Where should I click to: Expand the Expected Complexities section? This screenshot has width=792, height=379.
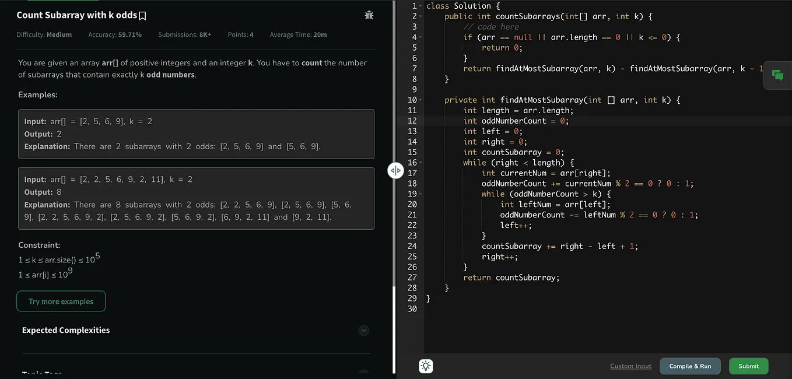tap(363, 331)
